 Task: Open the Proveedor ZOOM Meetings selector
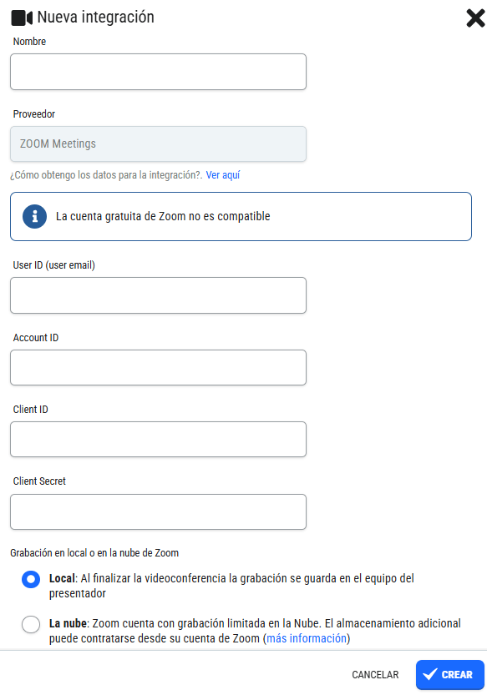click(158, 144)
